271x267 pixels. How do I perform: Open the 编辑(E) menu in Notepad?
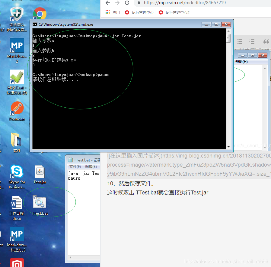pos(91,167)
